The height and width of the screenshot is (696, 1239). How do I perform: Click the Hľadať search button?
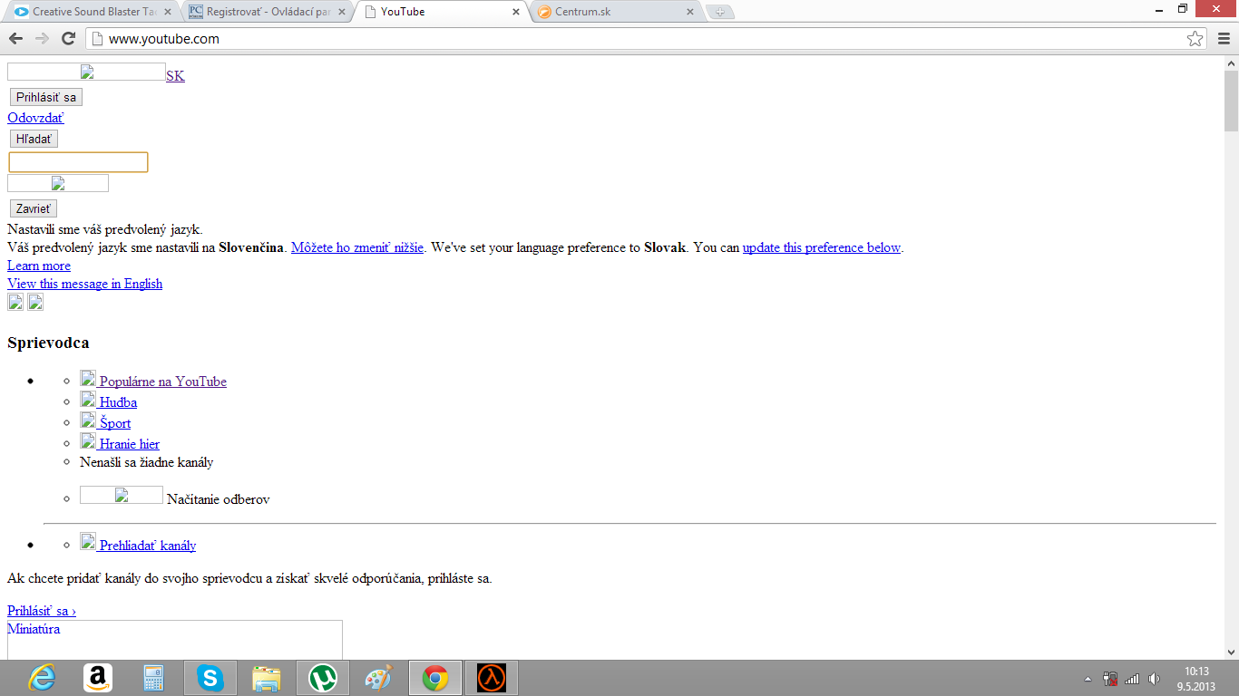click(x=34, y=139)
